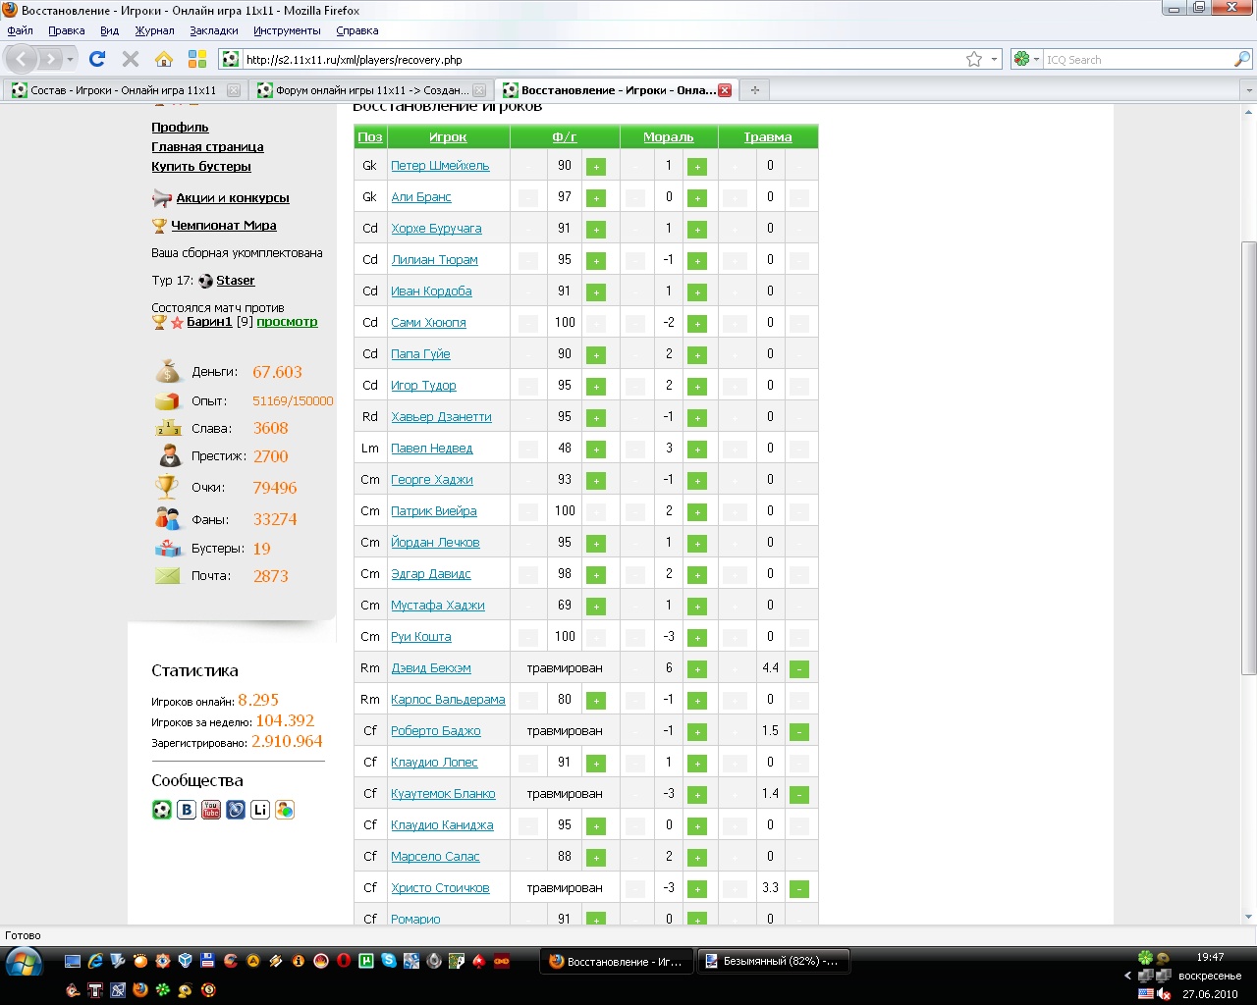The width and height of the screenshot is (1257, 1005).
Task: Open the soccer ball community icon
Action: (x=162, y=810)
